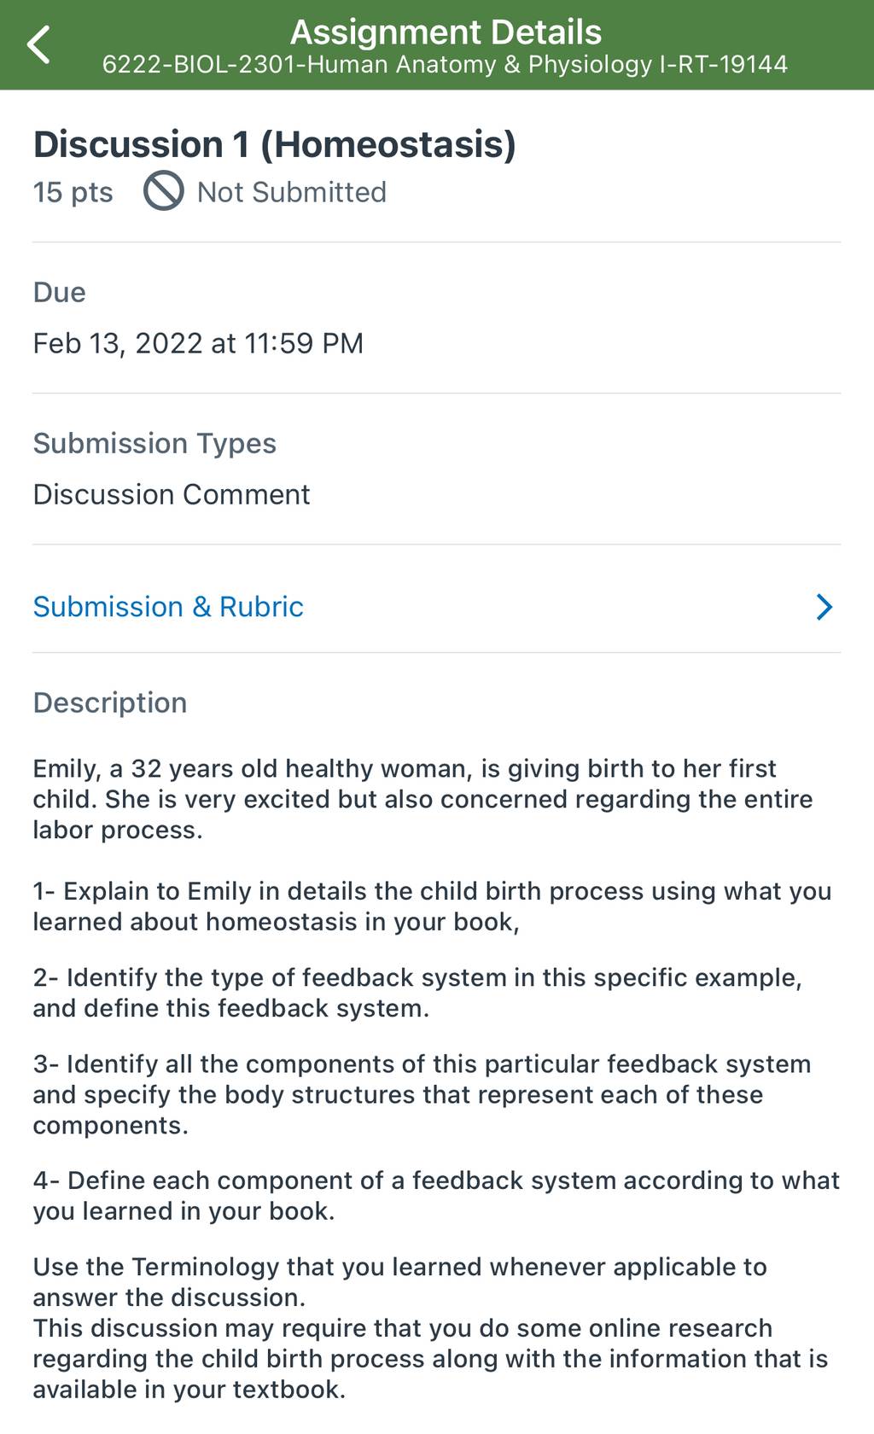Tap the Description heading
The width and height of the screenshot is (874, 1434).
click(x=110, y=702)
